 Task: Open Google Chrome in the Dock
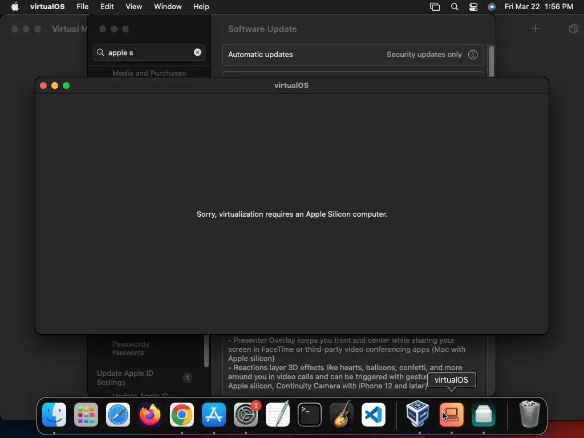pyautogui.click(x=182, y=415)
